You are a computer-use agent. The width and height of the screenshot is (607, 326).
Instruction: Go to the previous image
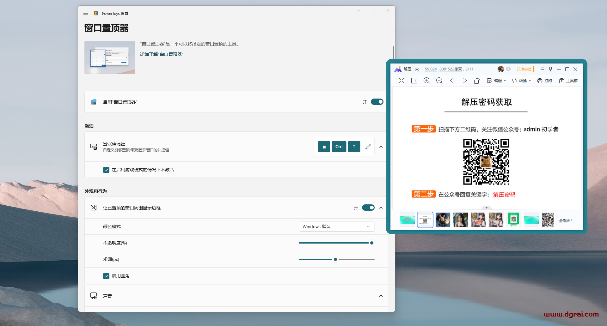452,81
